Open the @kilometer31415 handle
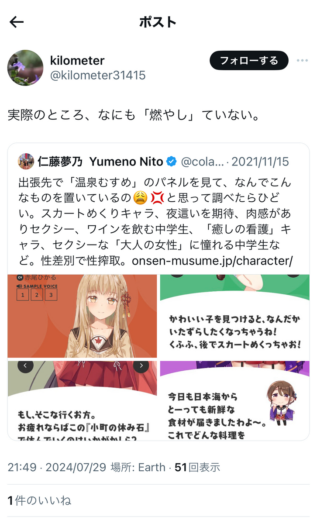This screenshot has width=317, height=524. 98,75
